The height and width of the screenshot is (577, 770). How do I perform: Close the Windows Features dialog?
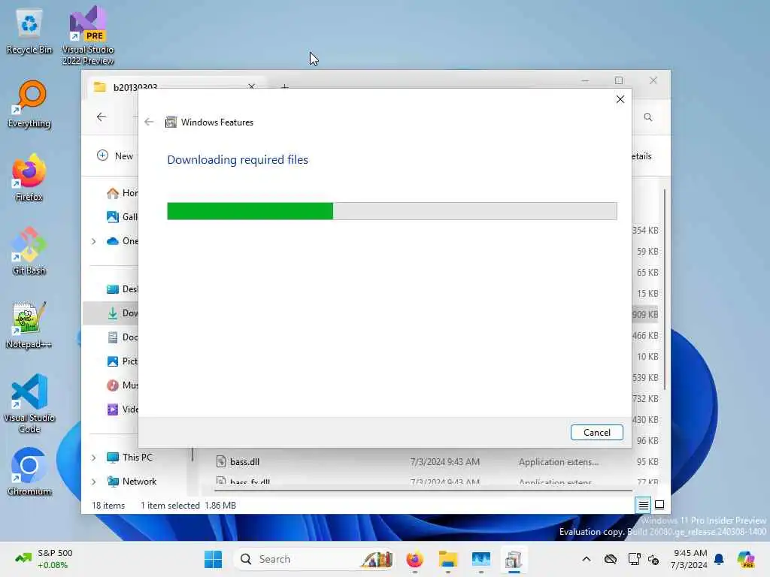[620, 99]
